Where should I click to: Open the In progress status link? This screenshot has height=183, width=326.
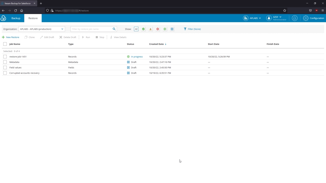137,57
